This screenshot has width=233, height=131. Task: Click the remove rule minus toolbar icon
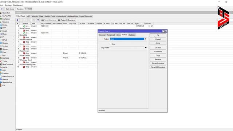(21, 20)
